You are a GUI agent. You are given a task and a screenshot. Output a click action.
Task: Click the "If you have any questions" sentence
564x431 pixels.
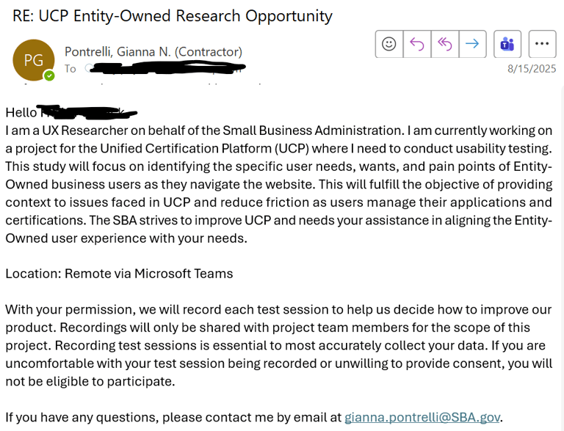coord(174,417)
